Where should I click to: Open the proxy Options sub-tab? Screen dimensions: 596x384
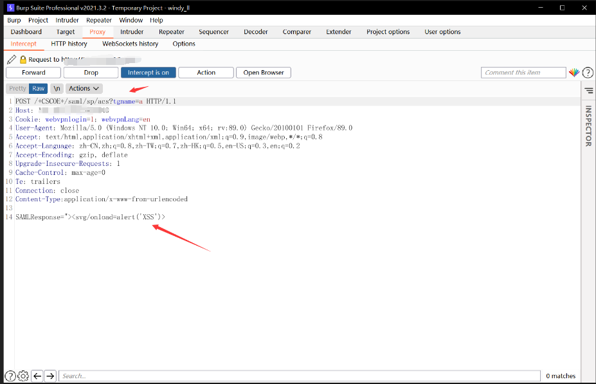click(x=184, y=44)
